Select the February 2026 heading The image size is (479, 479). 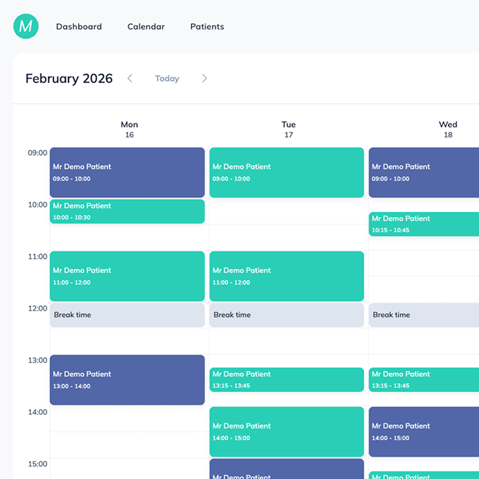click(69, 79)
